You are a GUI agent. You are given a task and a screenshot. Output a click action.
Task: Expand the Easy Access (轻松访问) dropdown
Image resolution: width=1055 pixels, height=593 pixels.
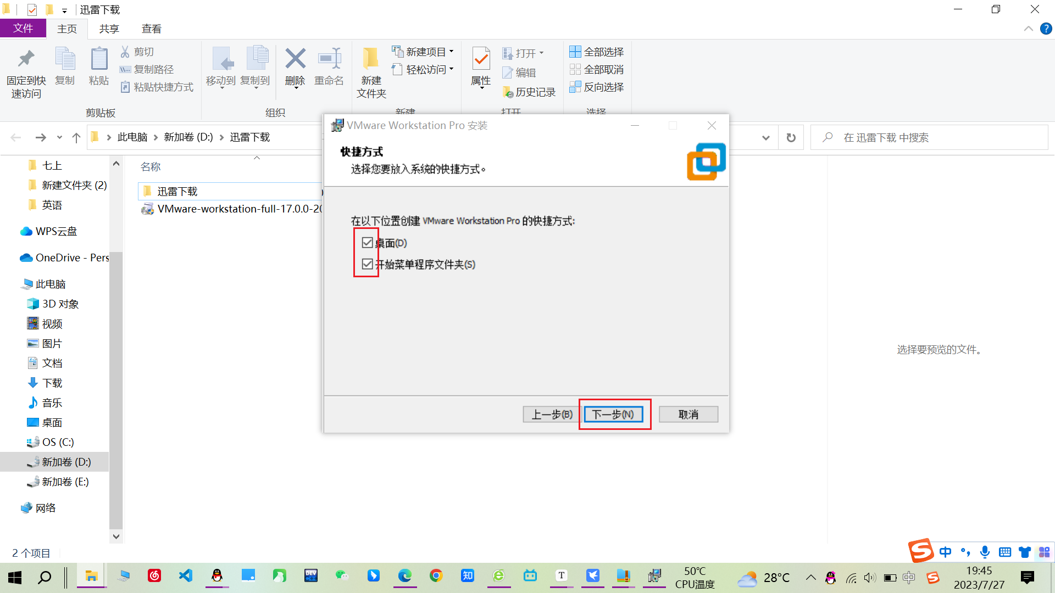(x=451, y=69)
